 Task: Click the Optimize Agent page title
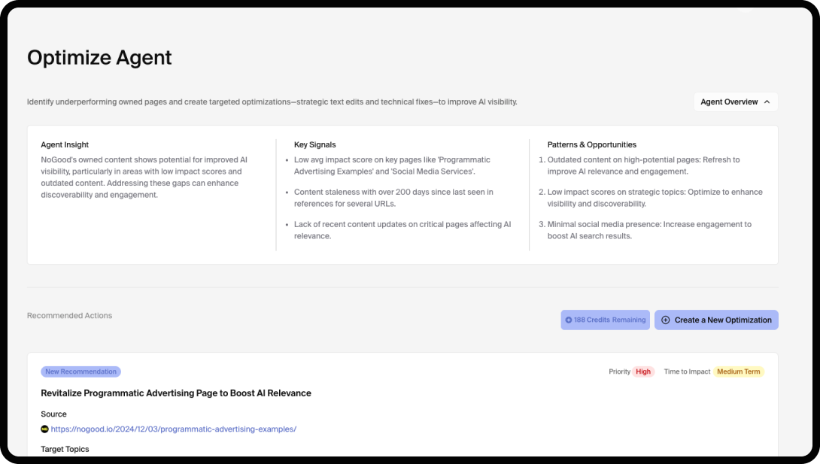pyautogui.click(x=99, y=57)
